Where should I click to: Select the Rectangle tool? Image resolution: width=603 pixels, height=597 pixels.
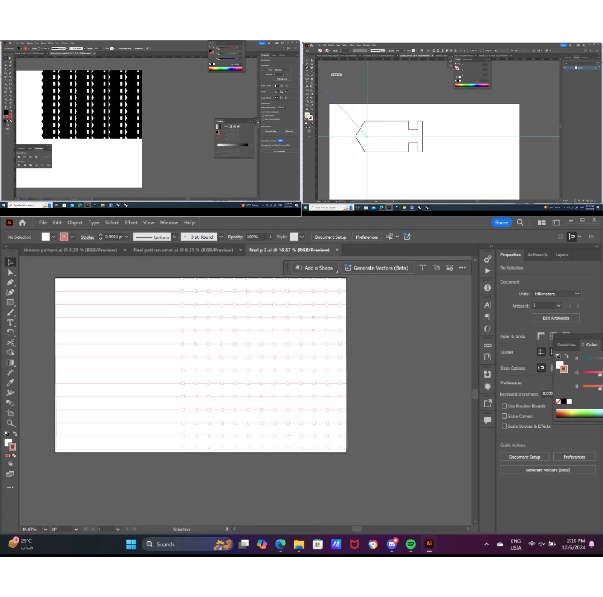point(10,303)
